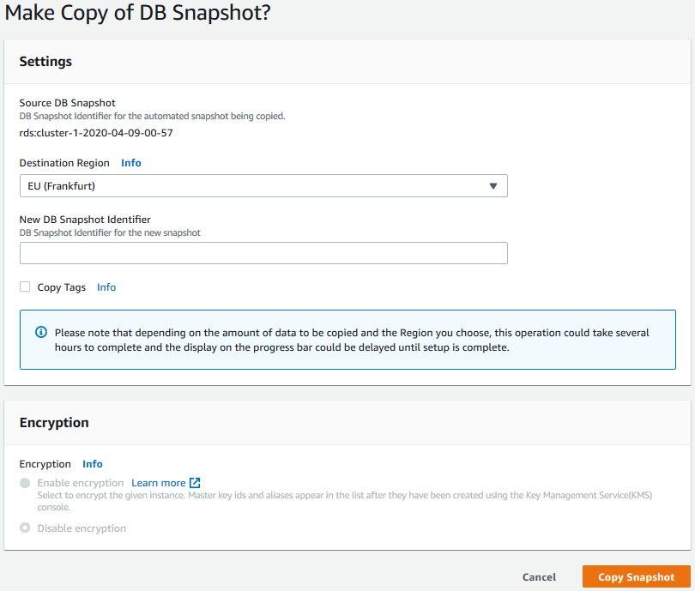Viewport: 695px width, 591px height.
Task: Open Info link next to Destination Region
Action: coord(130,163)
